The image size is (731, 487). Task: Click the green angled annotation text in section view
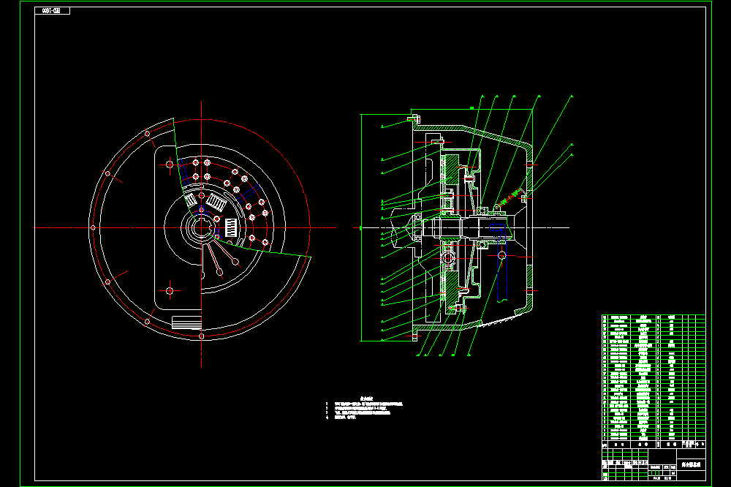(x=508, y=198)
